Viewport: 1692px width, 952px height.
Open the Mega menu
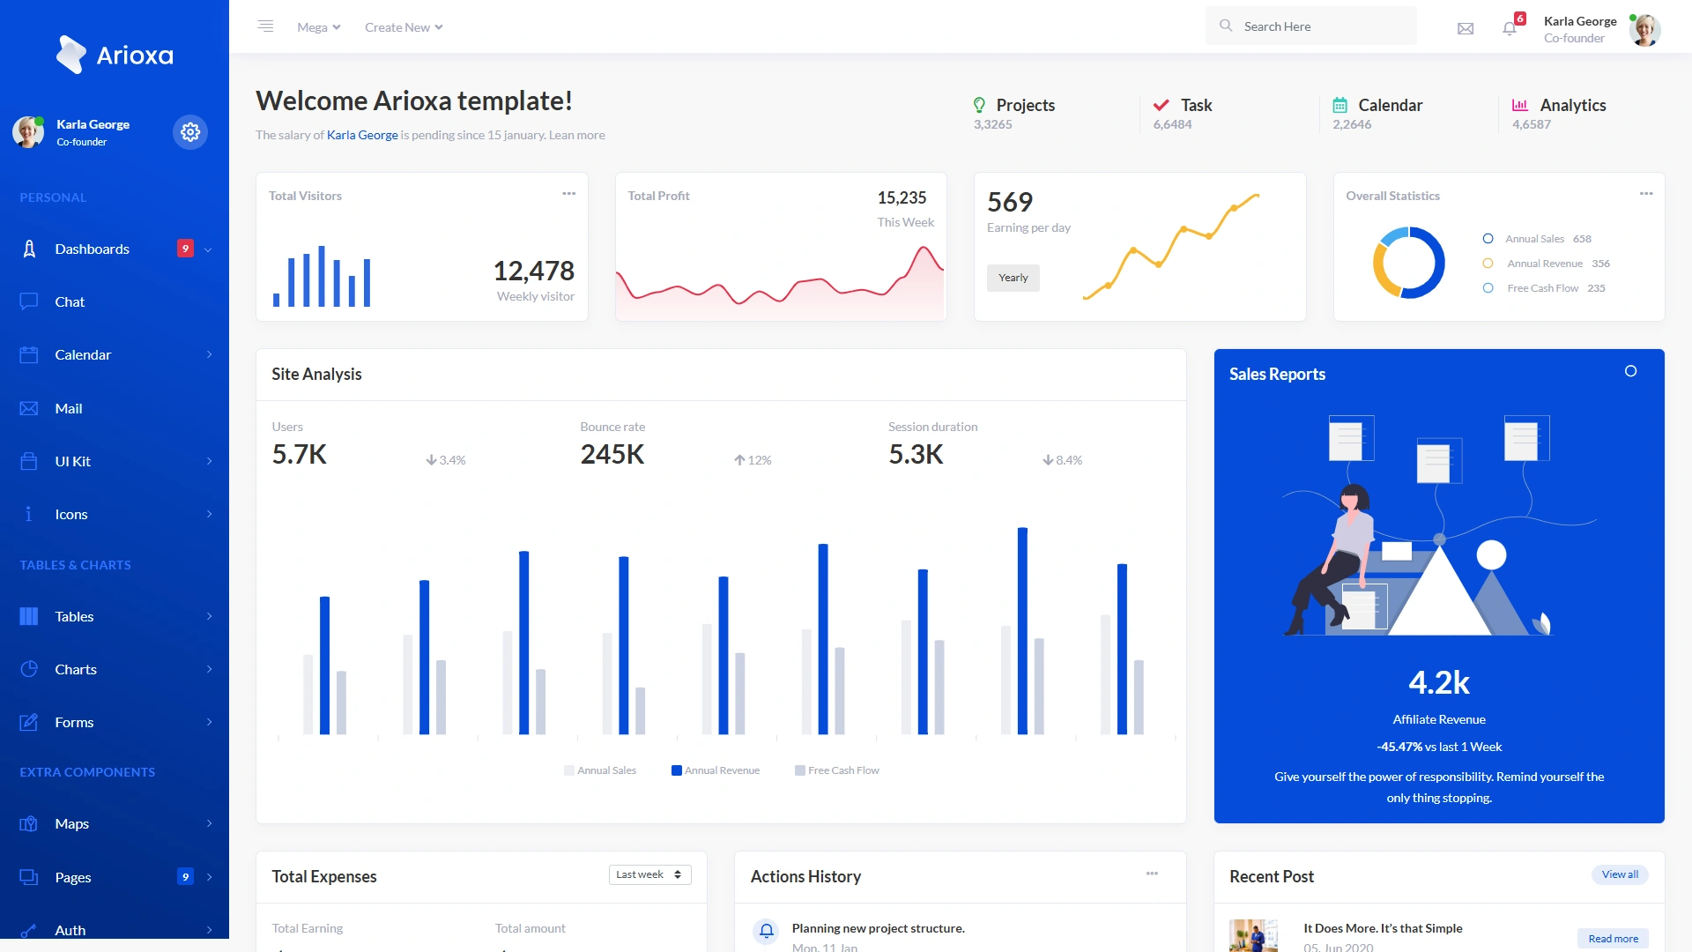point(318,26)
